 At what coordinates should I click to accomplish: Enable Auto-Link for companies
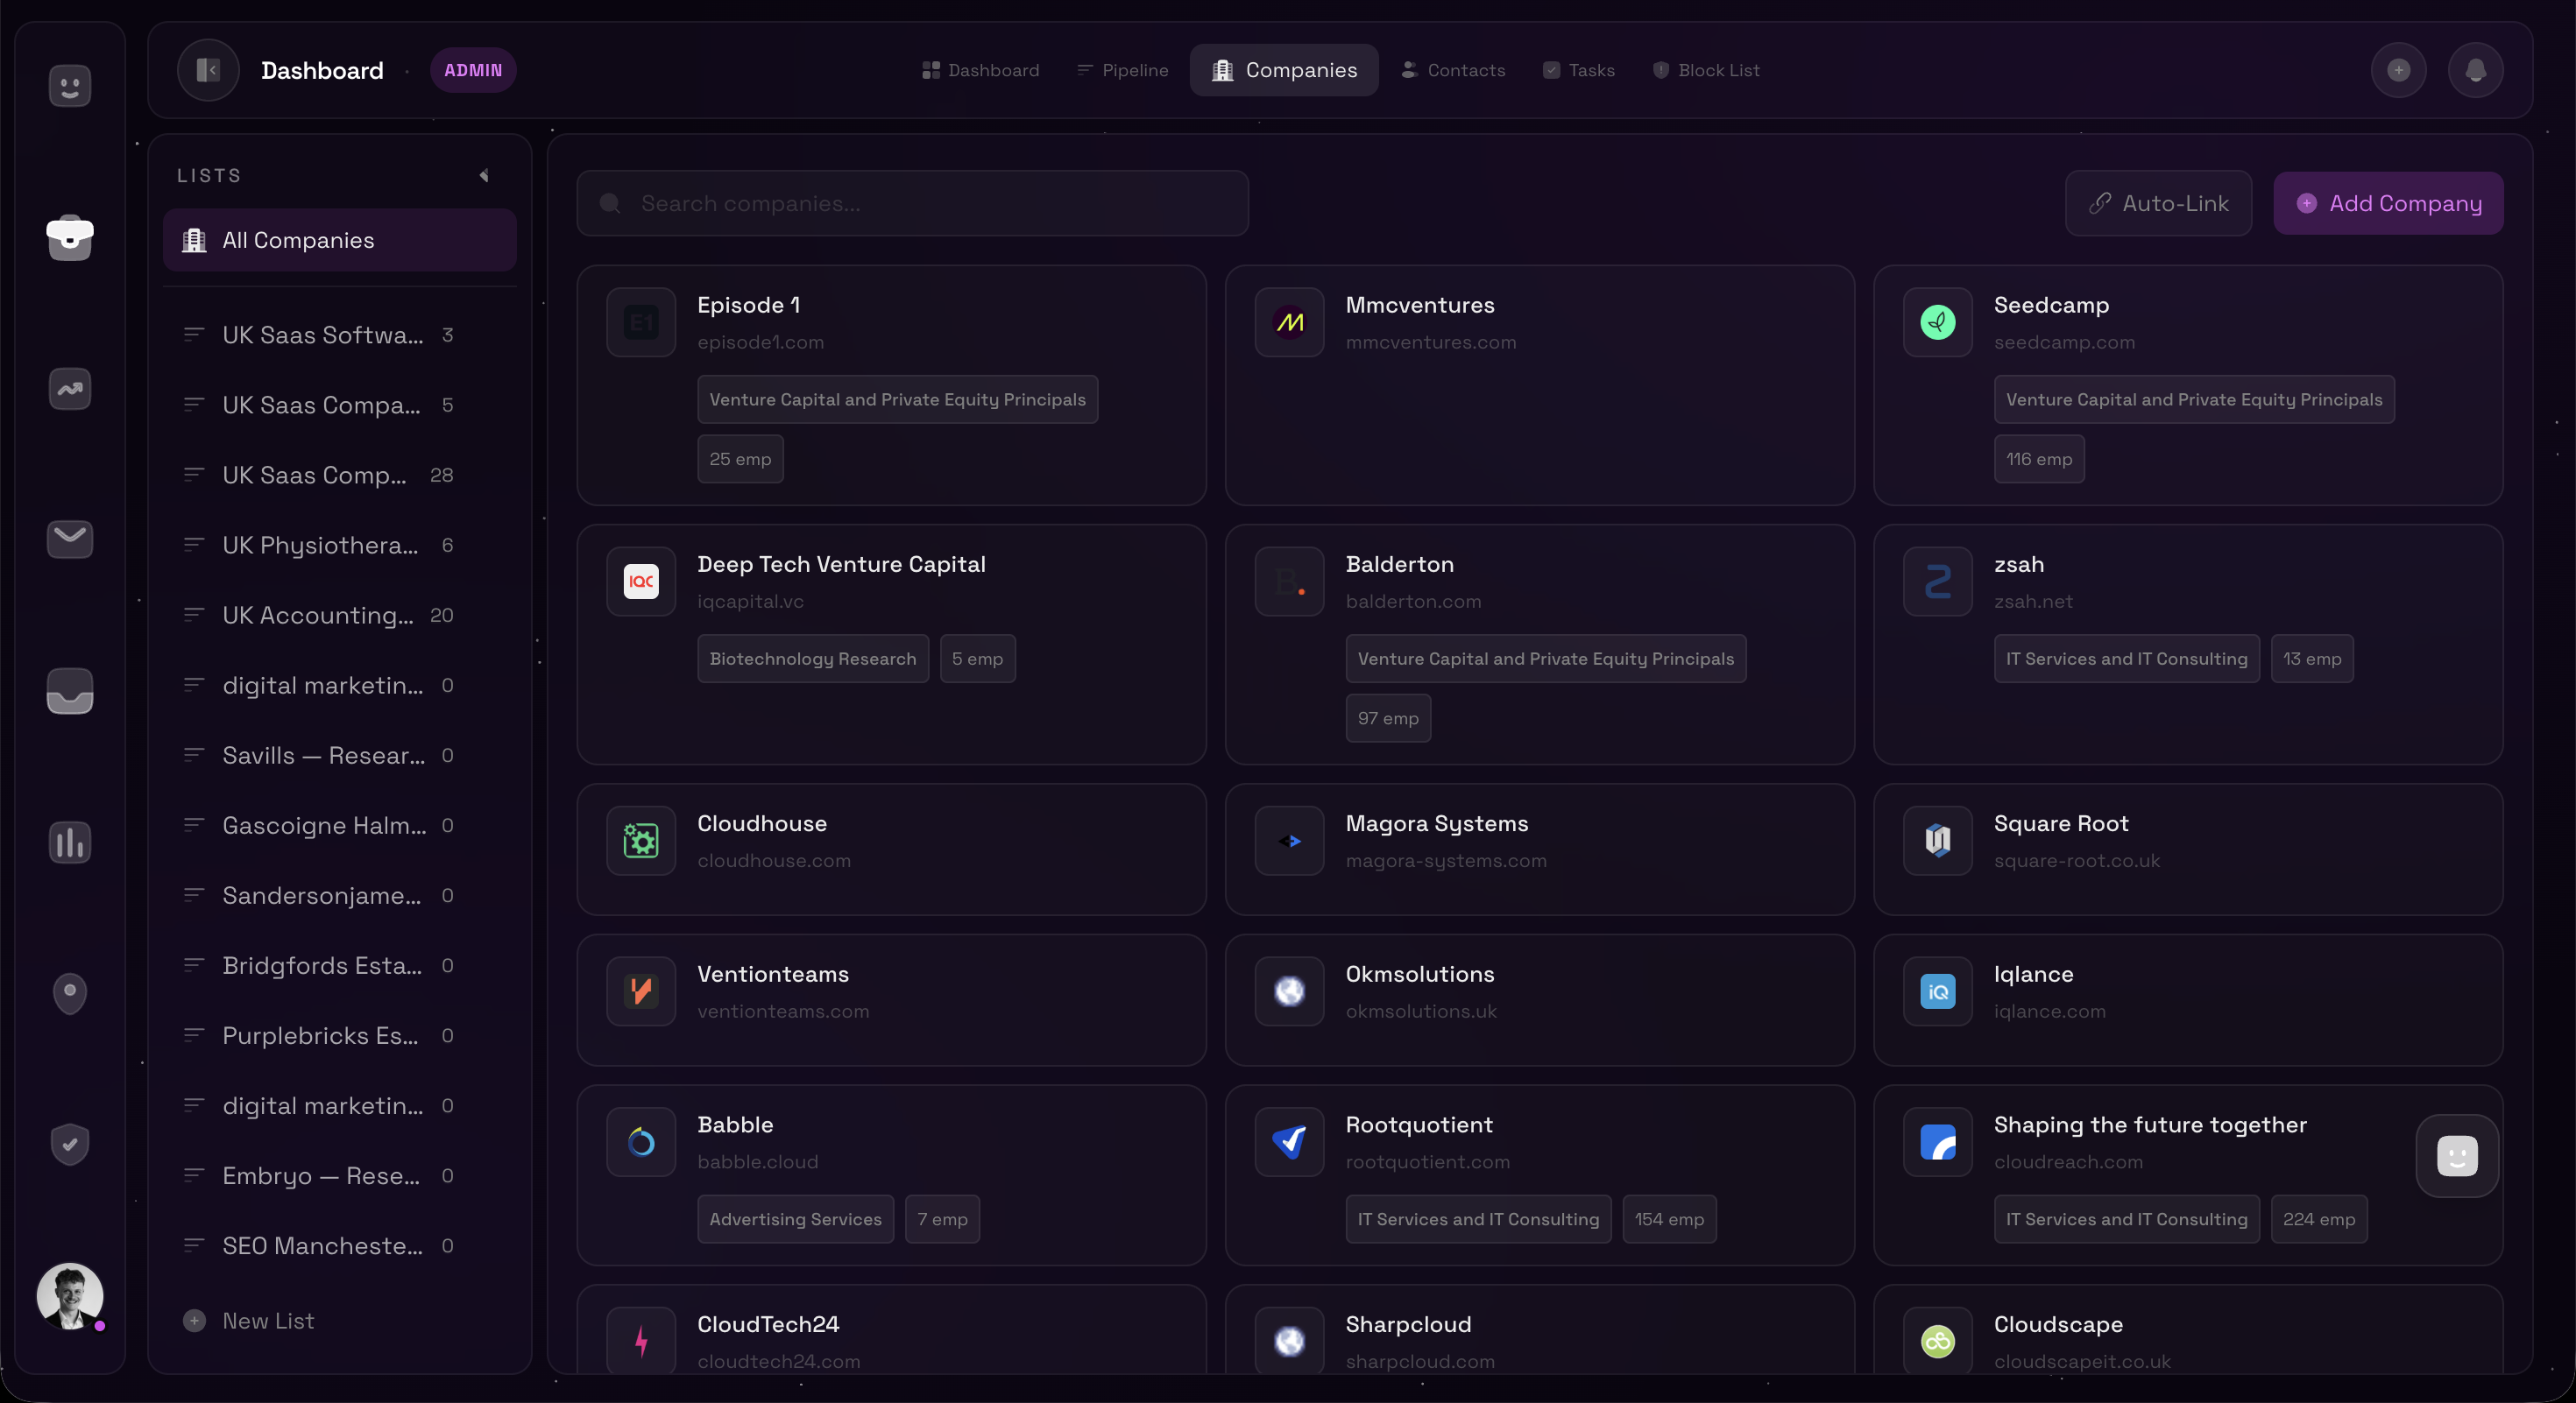(2158, 203)
